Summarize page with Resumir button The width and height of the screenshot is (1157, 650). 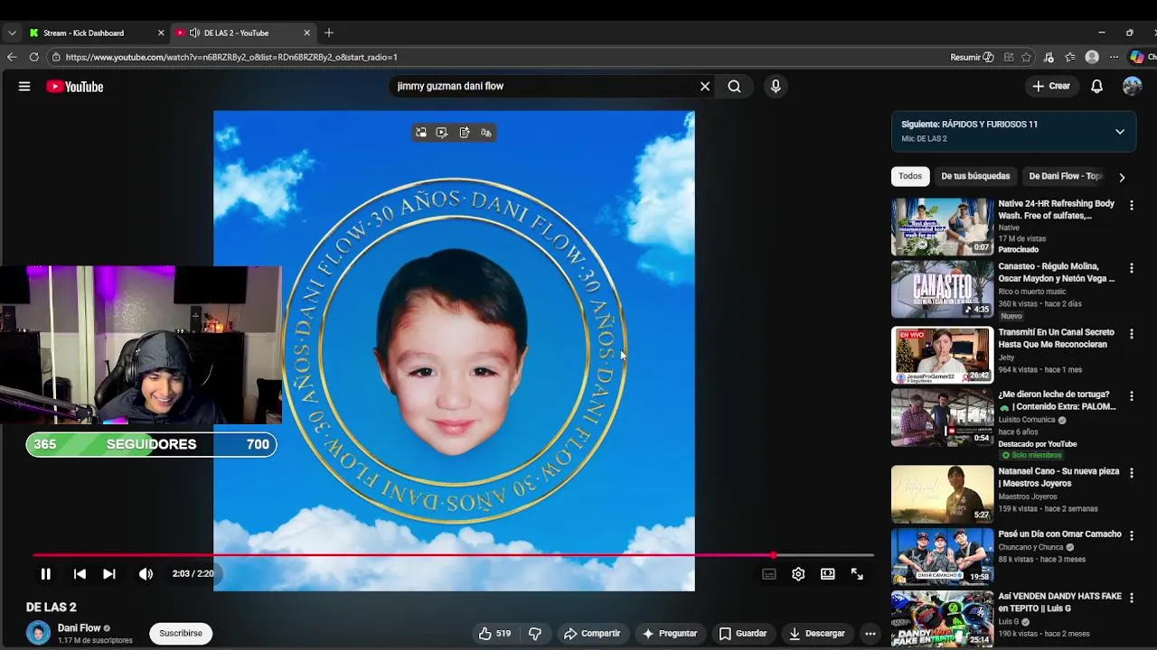tap(972, 57)
